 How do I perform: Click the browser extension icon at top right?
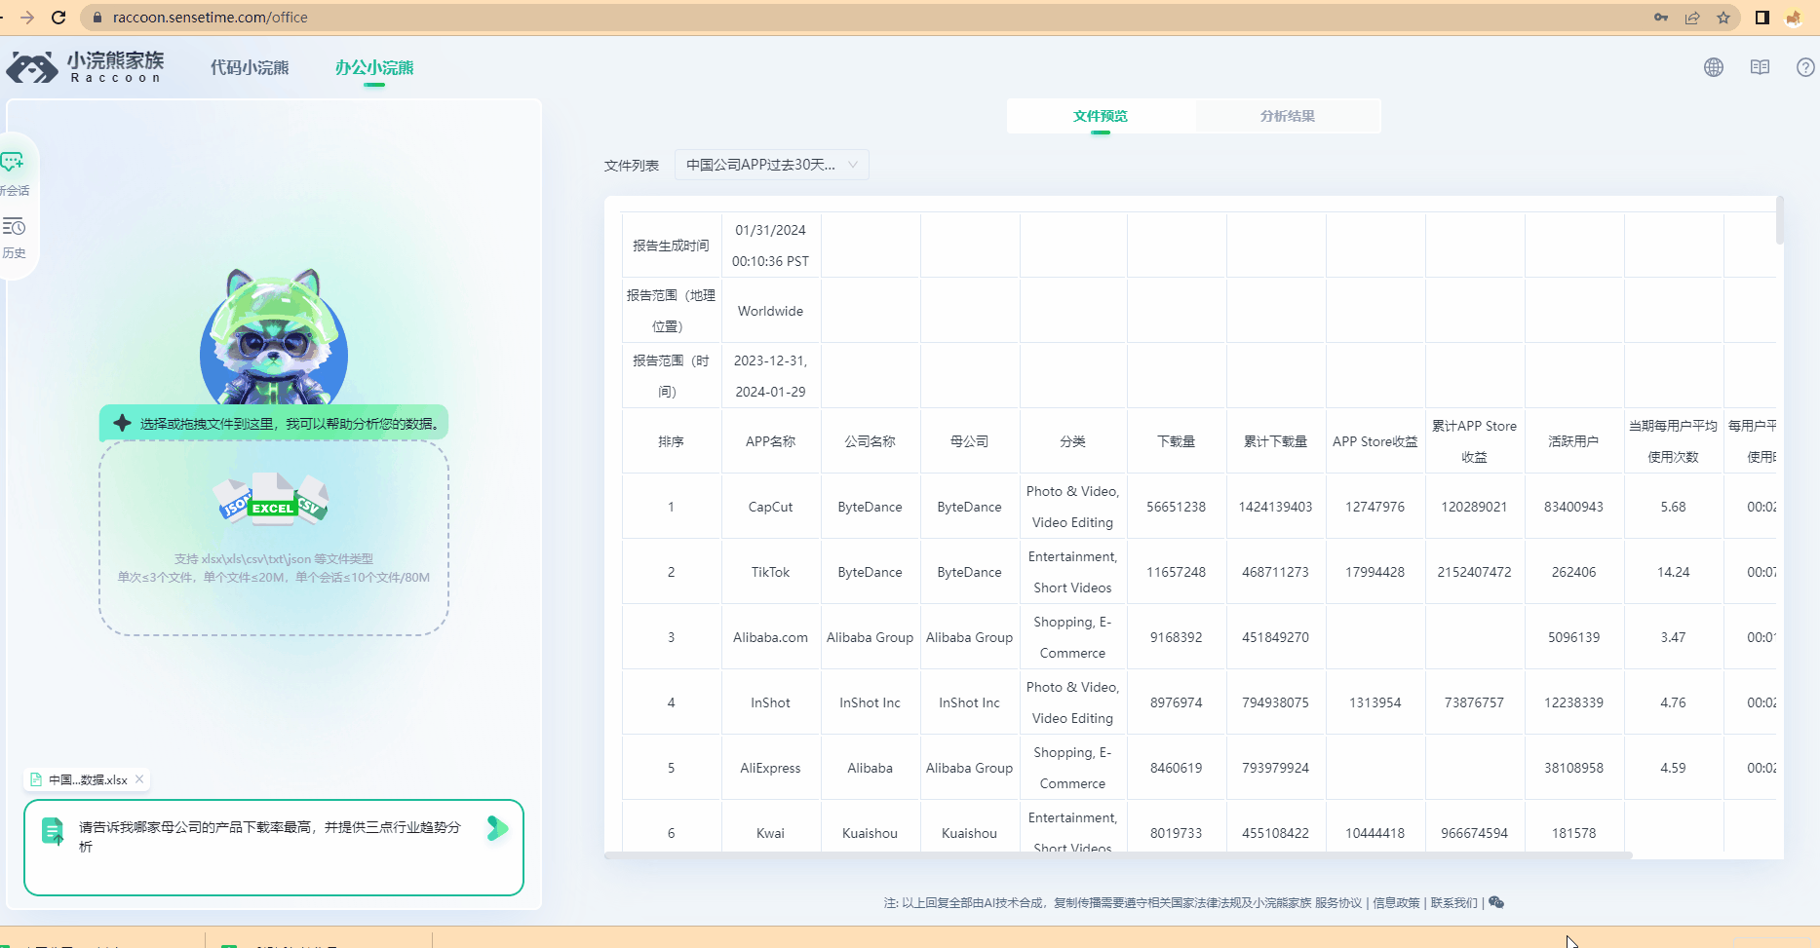point(1794,18)
